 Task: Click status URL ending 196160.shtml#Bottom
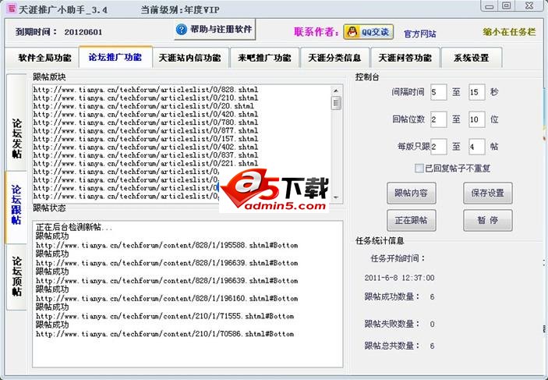pos(167,299)
